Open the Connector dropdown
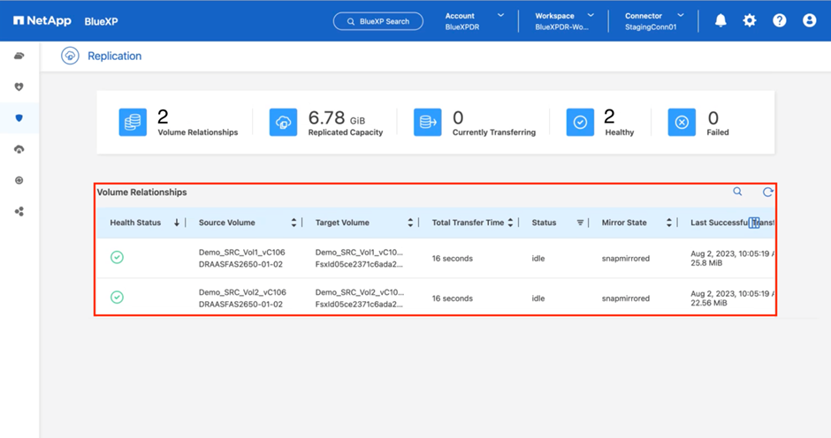Image resolution: width=831 pixels, height=438 pixels. point(680,16)
